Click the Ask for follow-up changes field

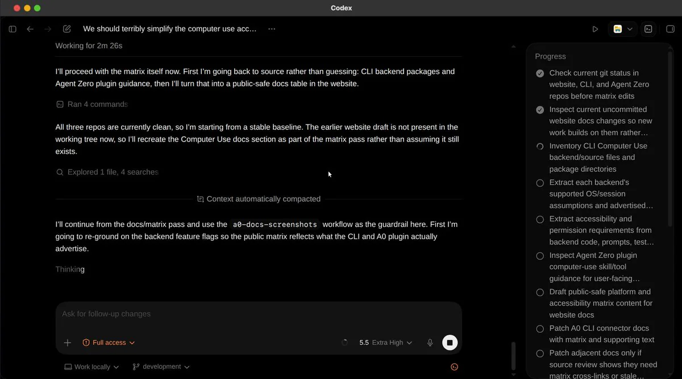pos(259,314)
